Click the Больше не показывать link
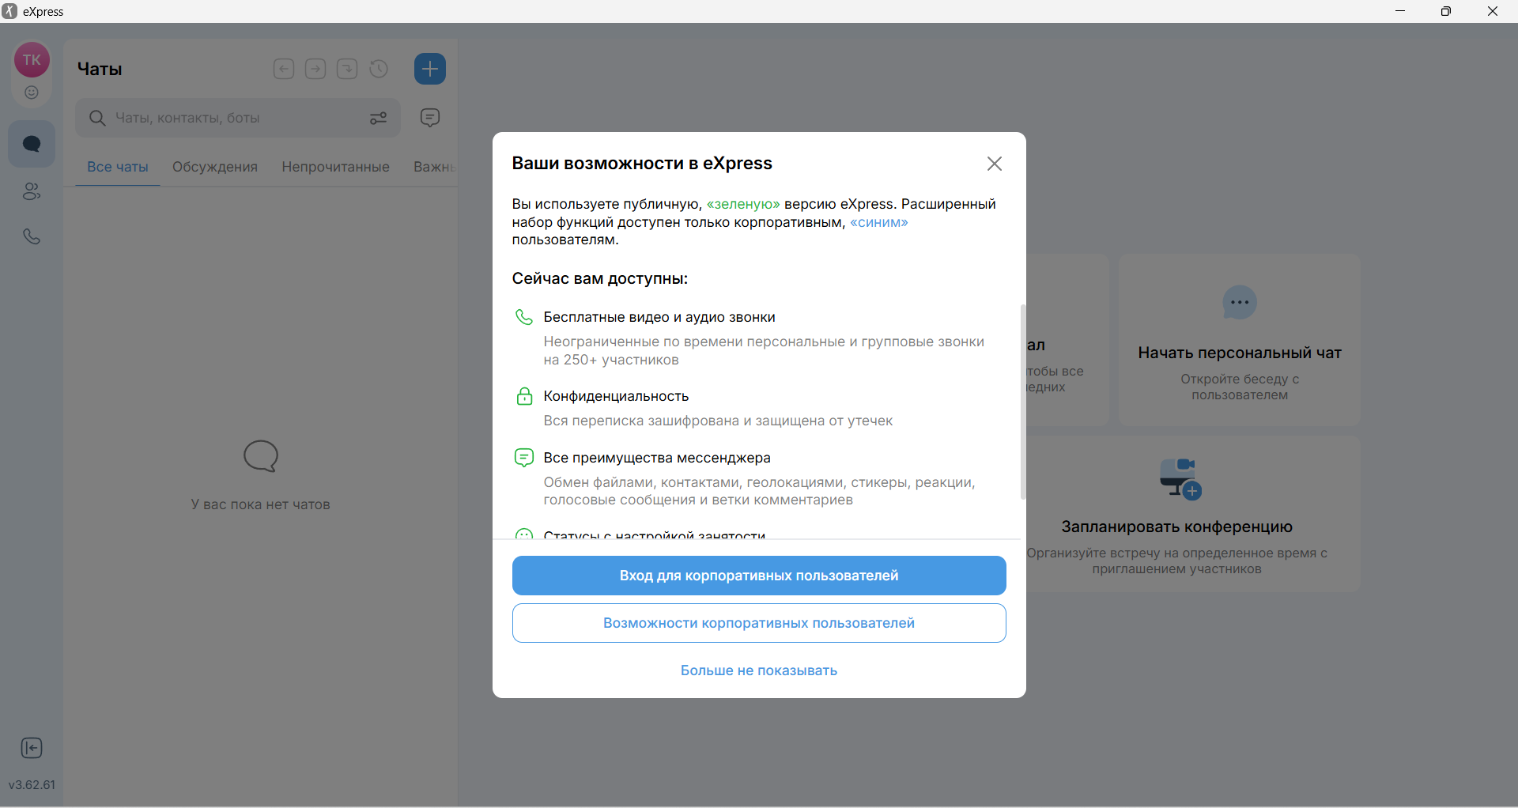 759,670
